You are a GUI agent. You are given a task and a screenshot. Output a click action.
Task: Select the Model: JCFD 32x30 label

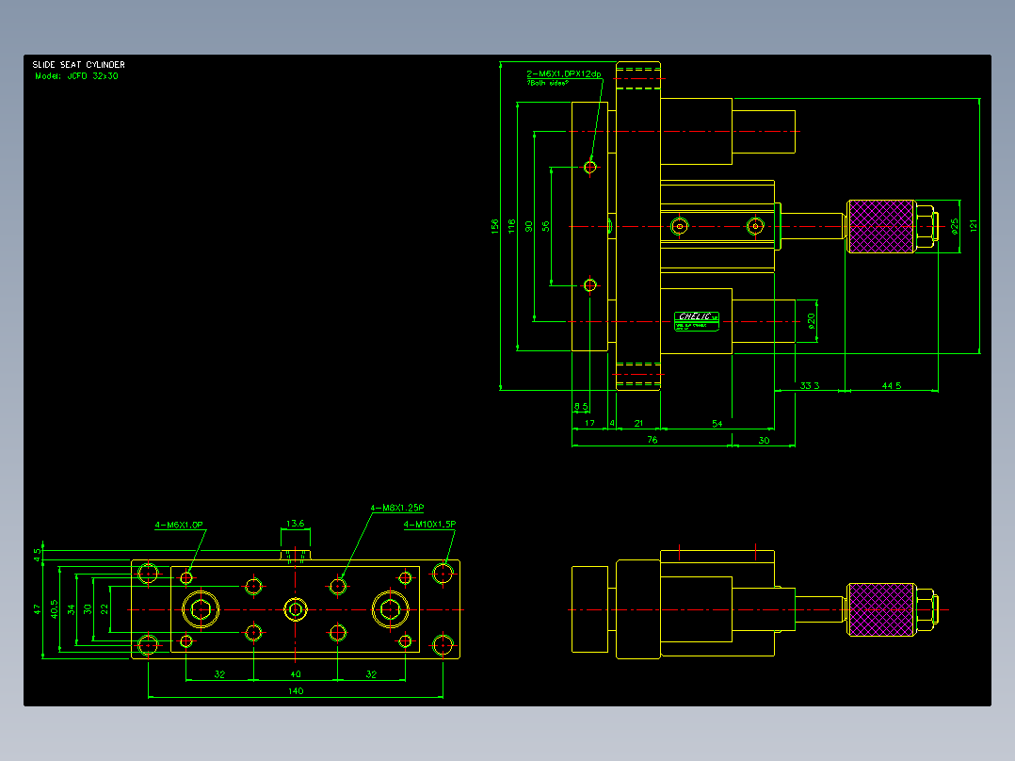(x=76, y=75)
